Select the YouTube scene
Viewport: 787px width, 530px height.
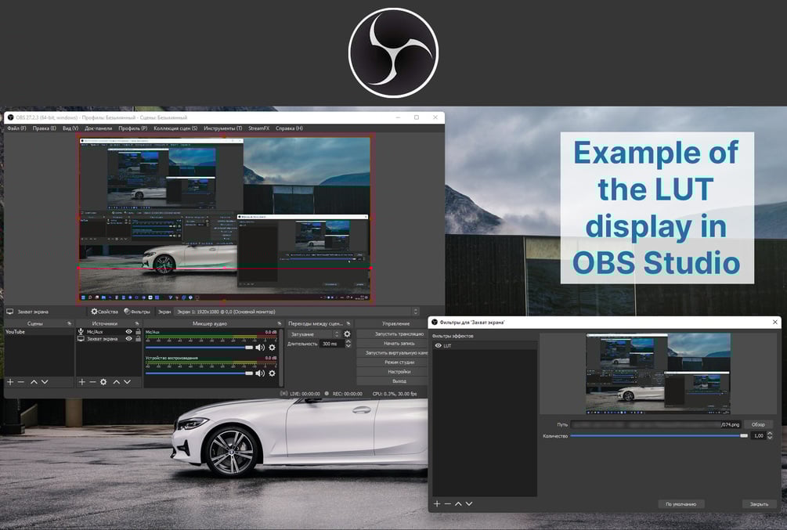(38, 332)
